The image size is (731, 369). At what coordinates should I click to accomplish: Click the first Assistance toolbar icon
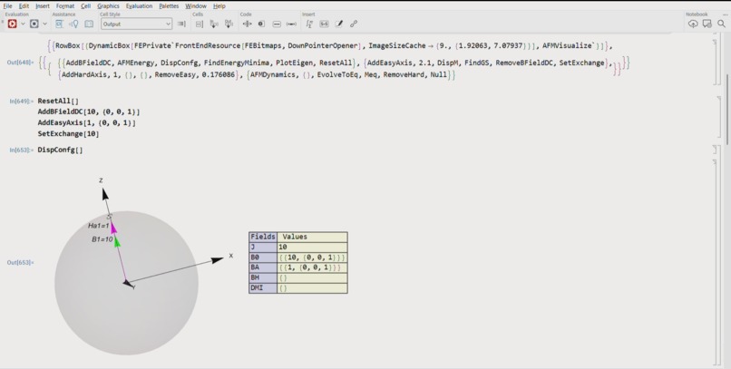tap(59, 24)
